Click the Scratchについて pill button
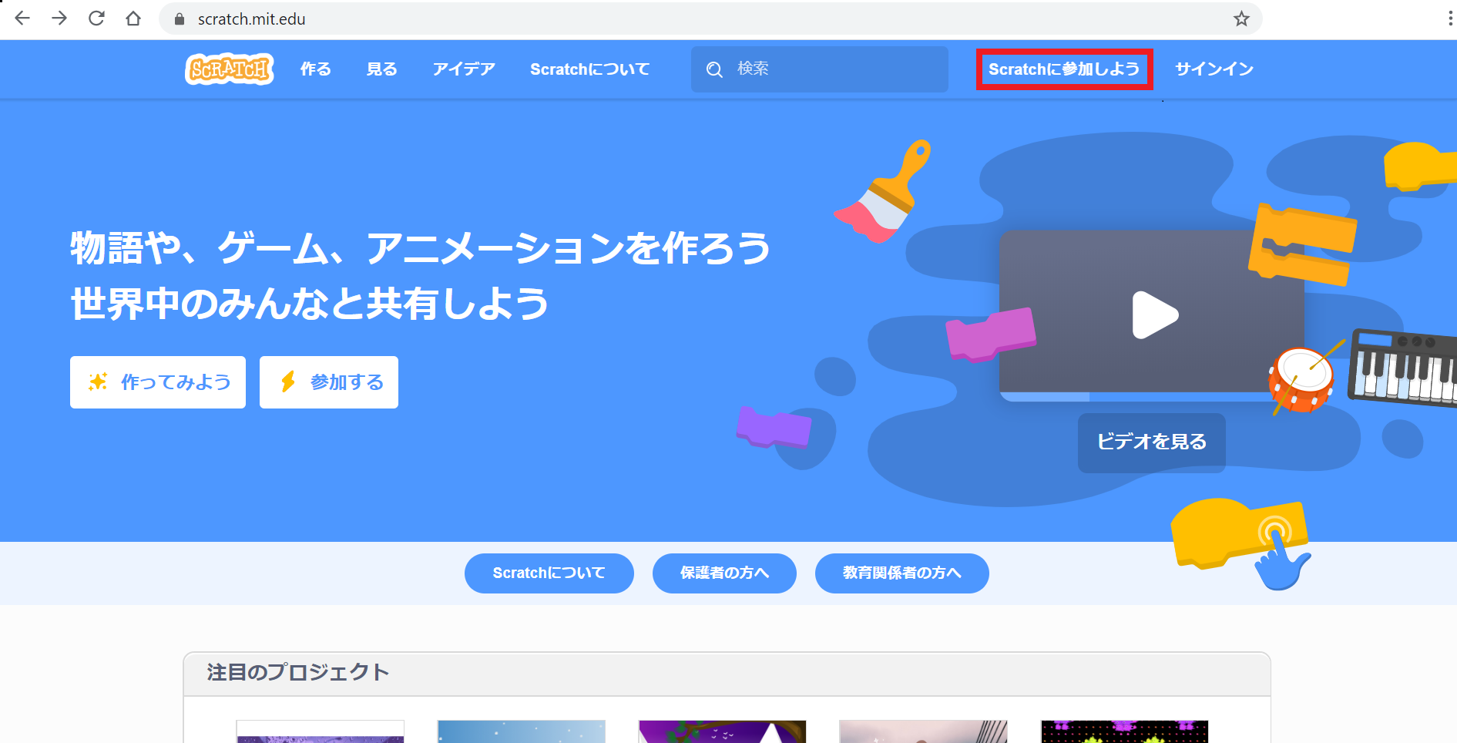The image size is (1457, 743). coord(549,573)
